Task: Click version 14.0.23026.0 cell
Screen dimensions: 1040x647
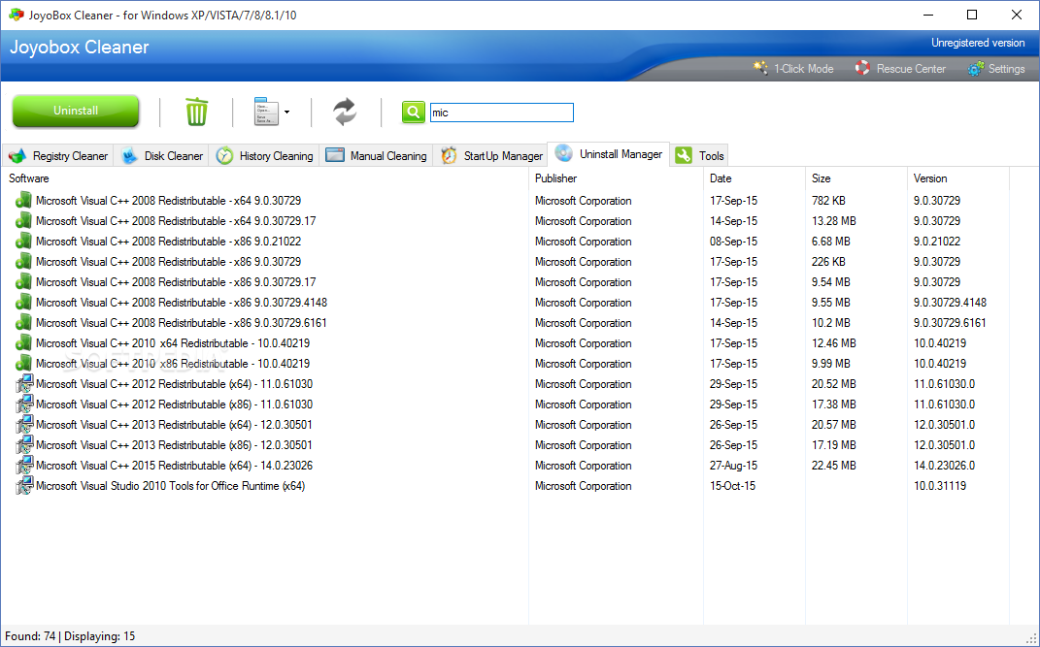Action: coord(945,466)
